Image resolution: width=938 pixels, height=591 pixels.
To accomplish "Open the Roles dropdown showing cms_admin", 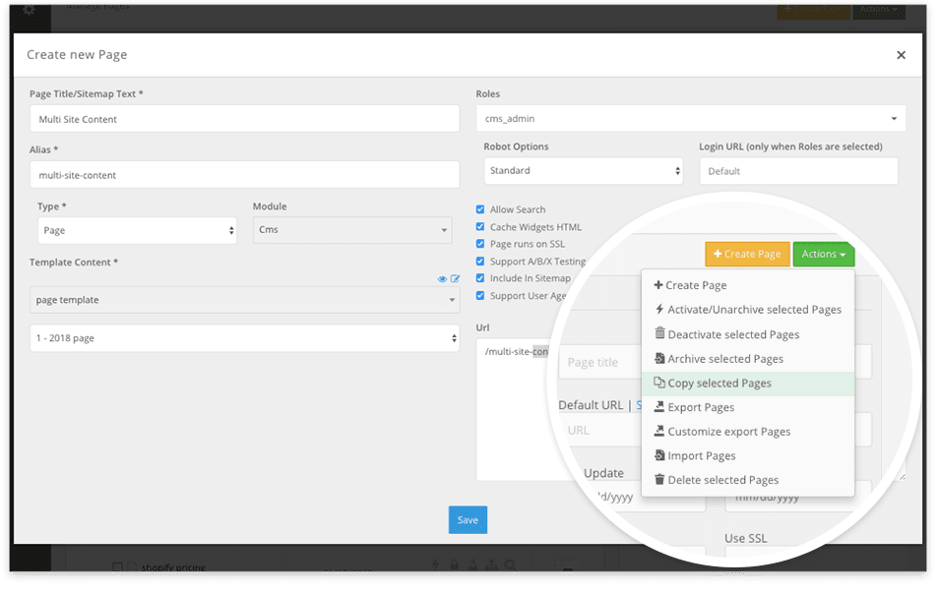I will [690, 118].
